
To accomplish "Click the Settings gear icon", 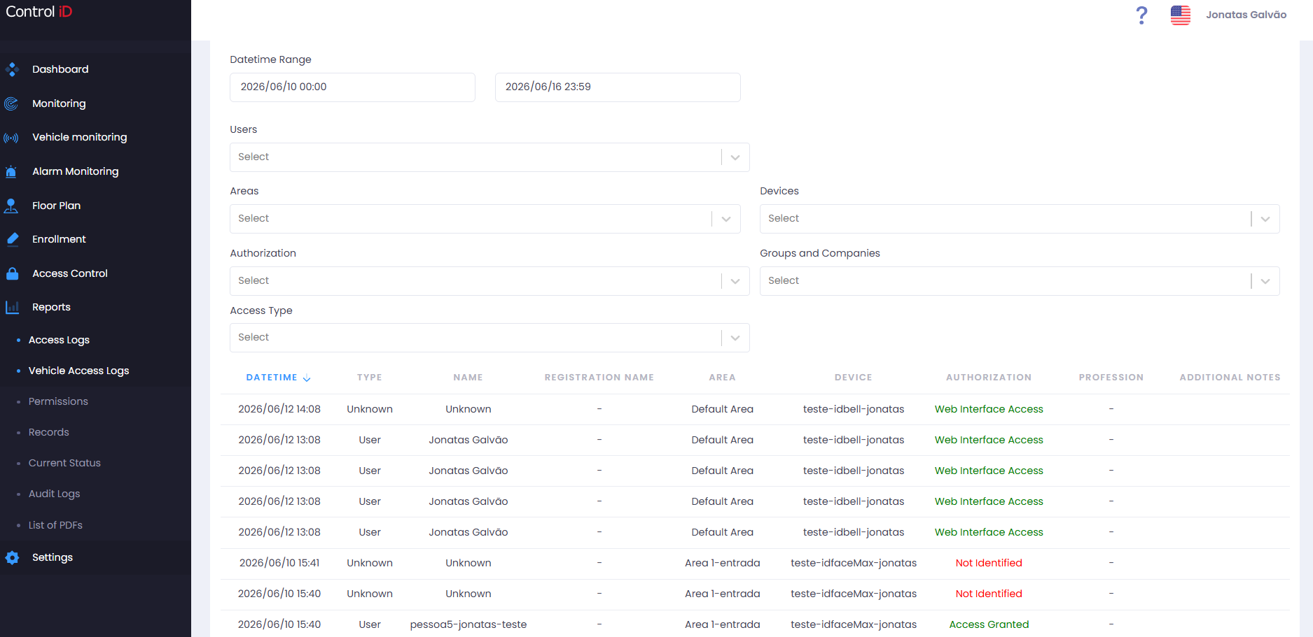I will point(12,557).
